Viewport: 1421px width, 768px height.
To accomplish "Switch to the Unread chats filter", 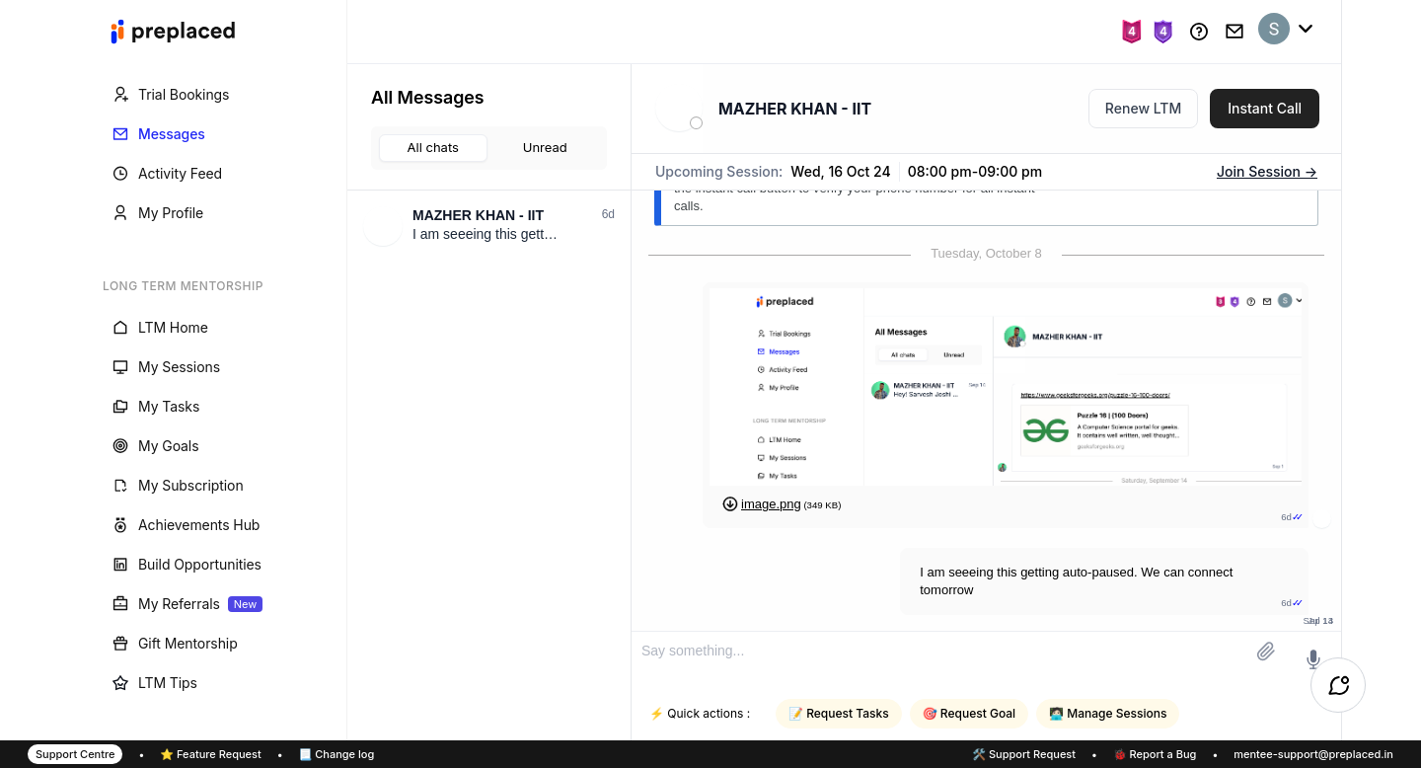I will tap(545, 148).
